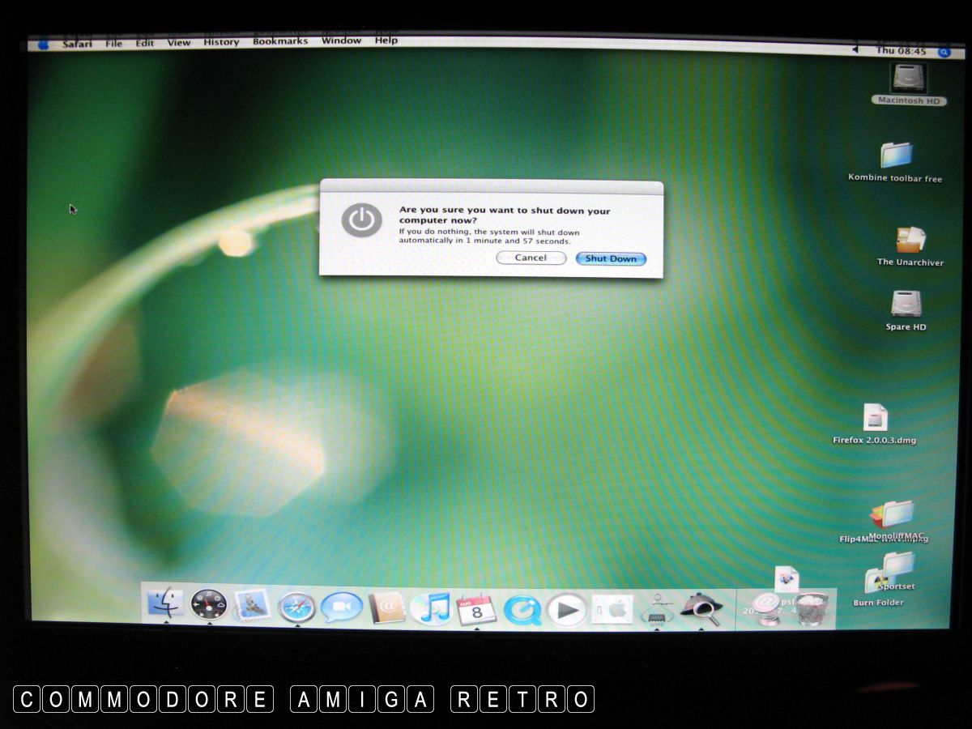Viewport: 972px width, 729px height.
Task: Open the Finder icon in the Dock
Action: point(165,604)
